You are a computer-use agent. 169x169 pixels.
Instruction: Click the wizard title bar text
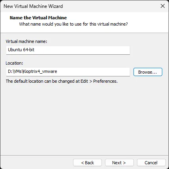click(x=33, y=6)
